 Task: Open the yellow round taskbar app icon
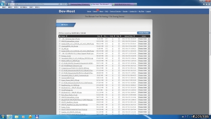(30, 117)
